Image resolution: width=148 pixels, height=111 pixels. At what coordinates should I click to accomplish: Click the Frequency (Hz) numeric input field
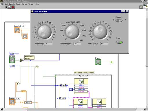click(77, 44)
